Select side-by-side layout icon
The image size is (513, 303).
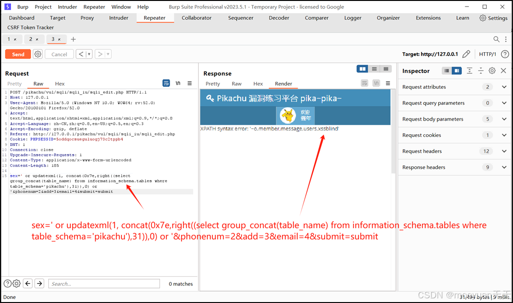click(362, 69)
